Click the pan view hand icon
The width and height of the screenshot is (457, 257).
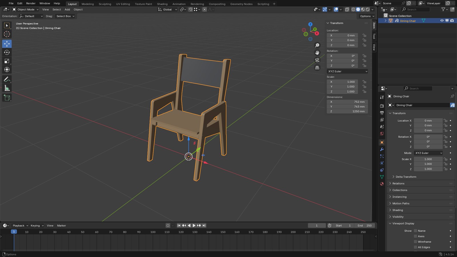317,53
